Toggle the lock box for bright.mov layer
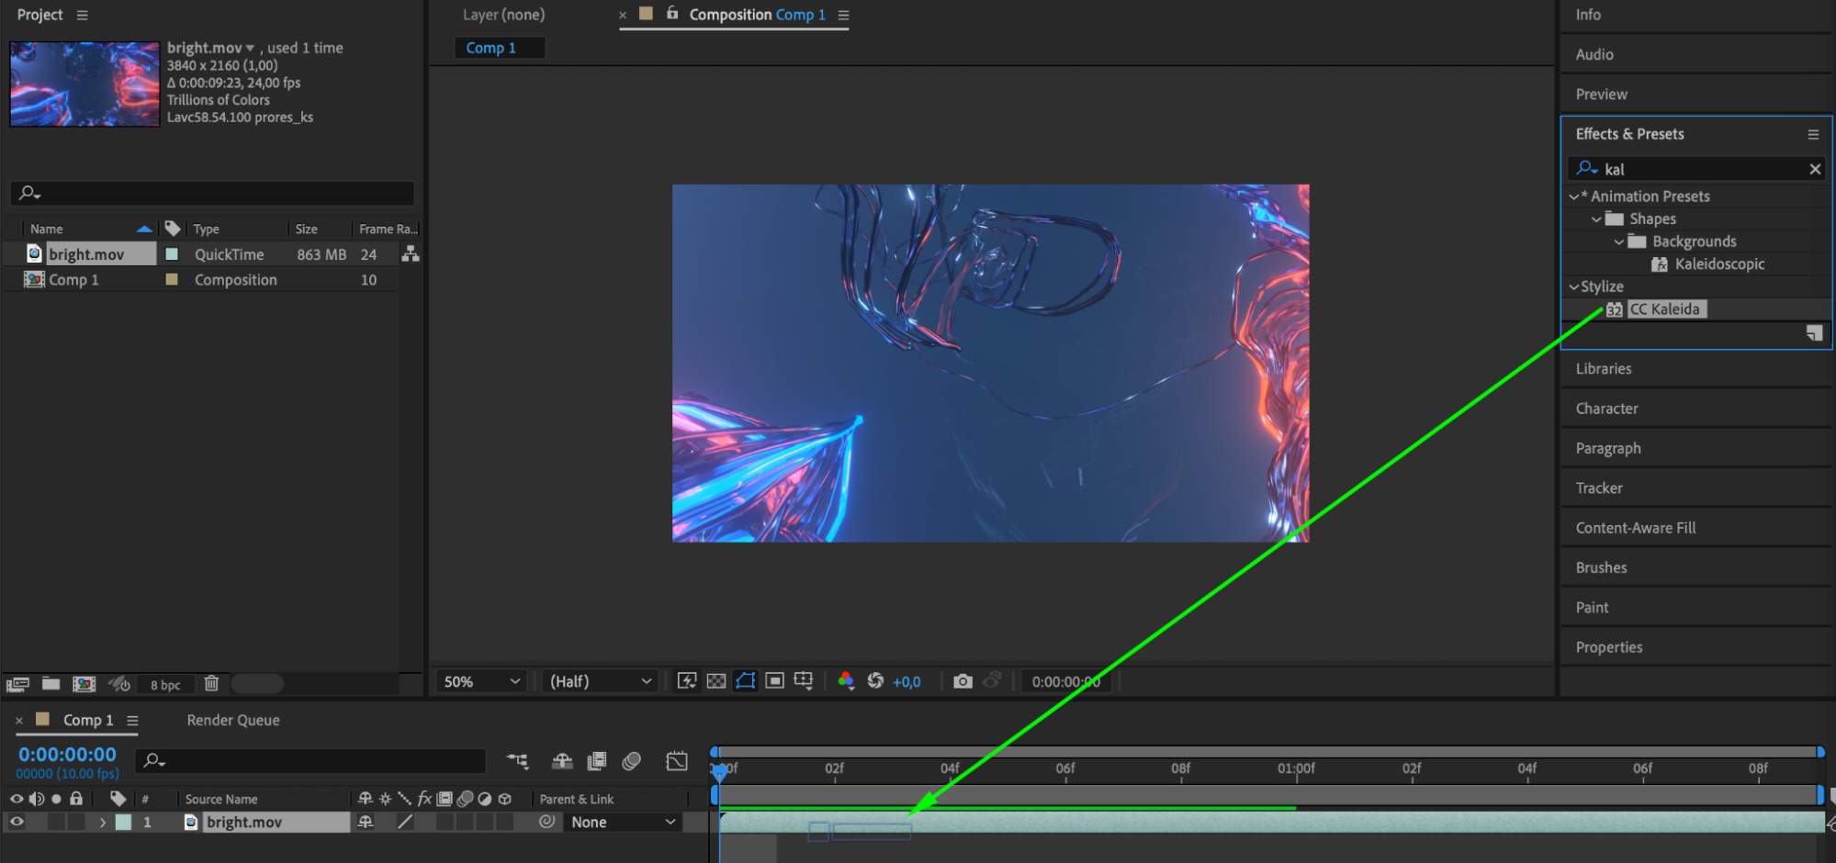 click(76, 823)
